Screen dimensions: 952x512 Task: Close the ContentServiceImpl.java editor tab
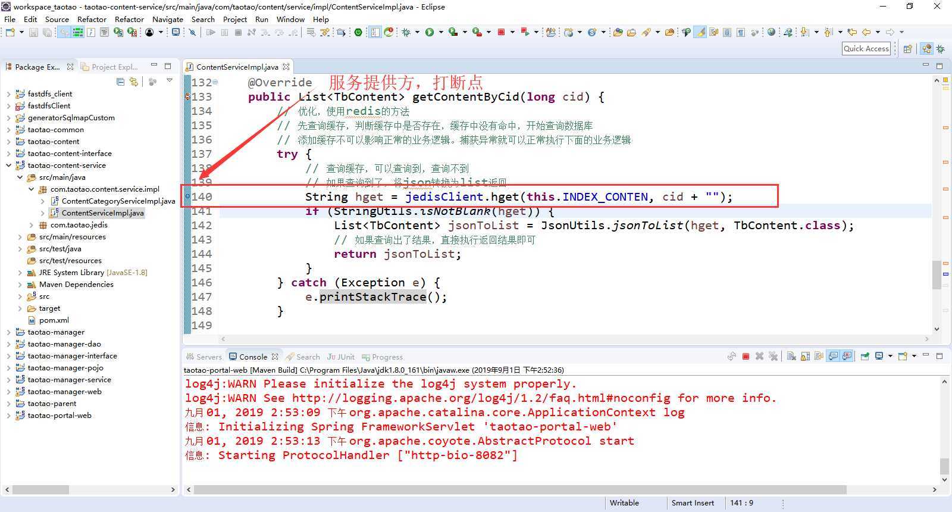pyautogui.click(x=286, y=67)
